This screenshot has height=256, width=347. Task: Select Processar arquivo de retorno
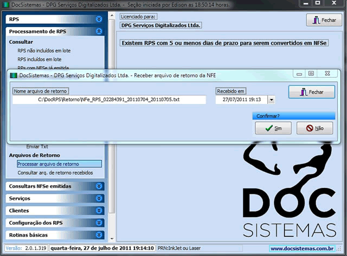59,164
